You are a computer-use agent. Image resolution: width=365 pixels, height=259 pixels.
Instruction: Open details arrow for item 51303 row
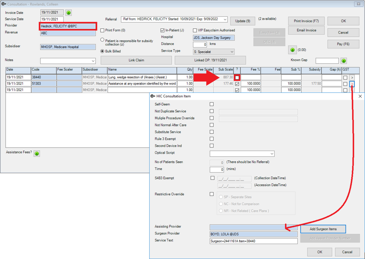(352, 84)
